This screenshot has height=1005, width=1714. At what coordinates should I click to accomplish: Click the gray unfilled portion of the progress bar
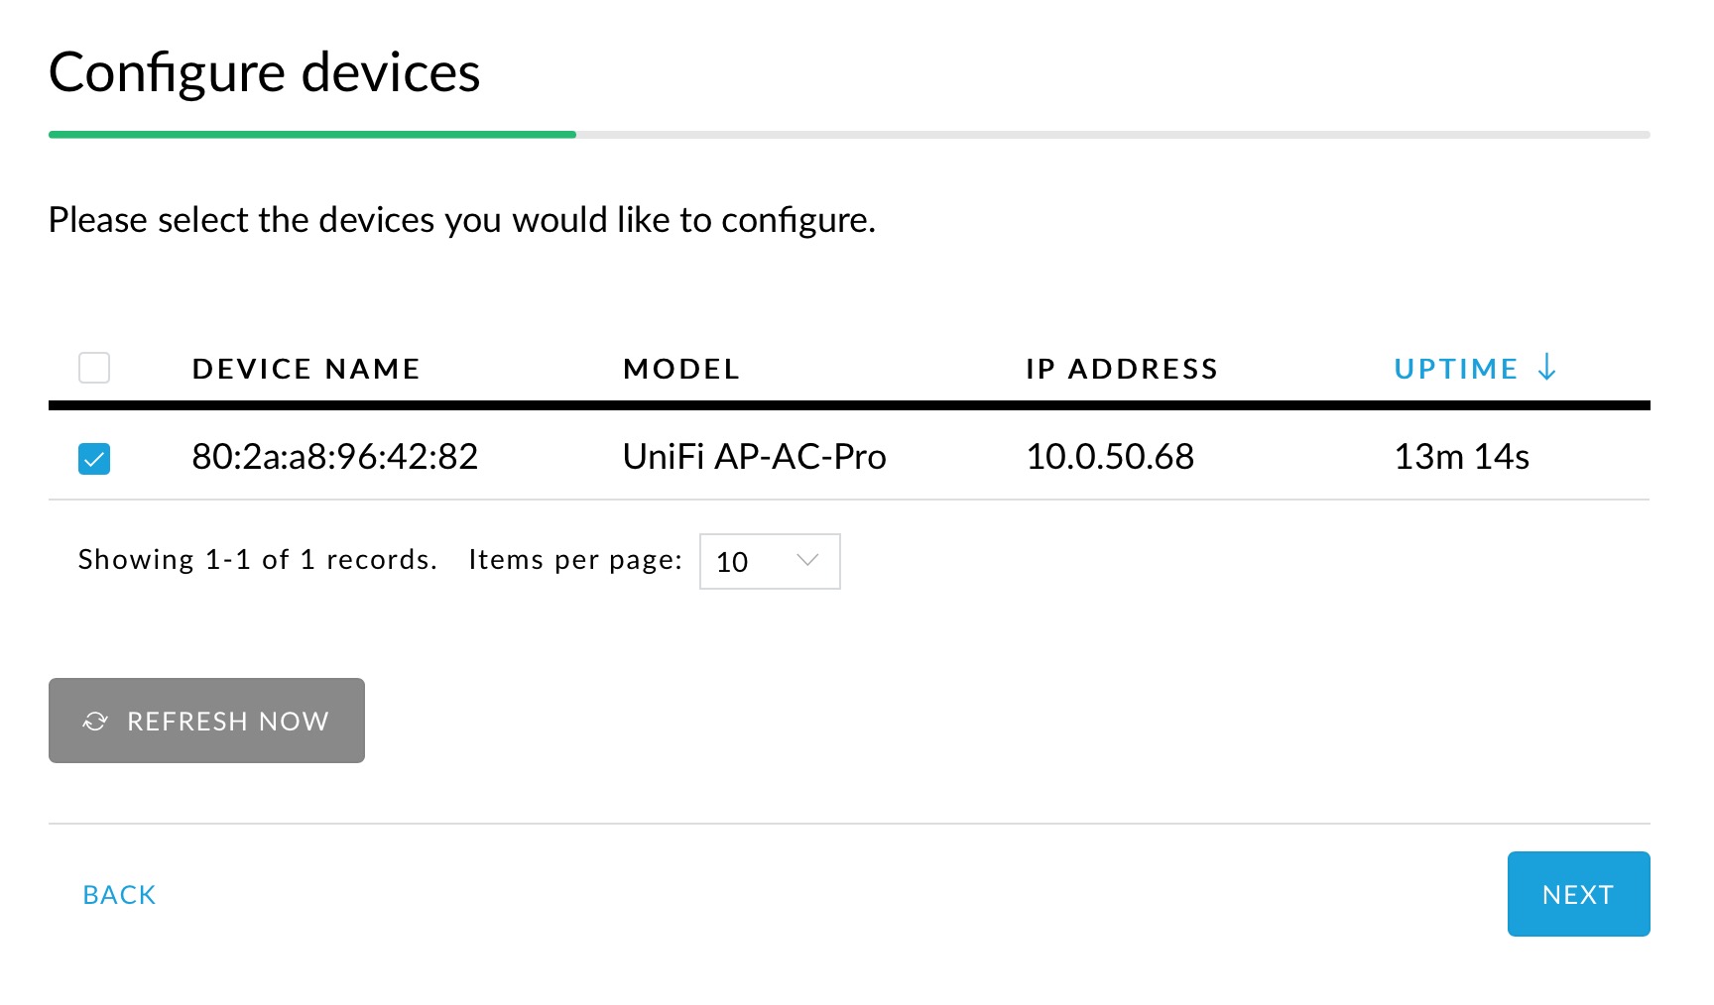pos(1111,135)
